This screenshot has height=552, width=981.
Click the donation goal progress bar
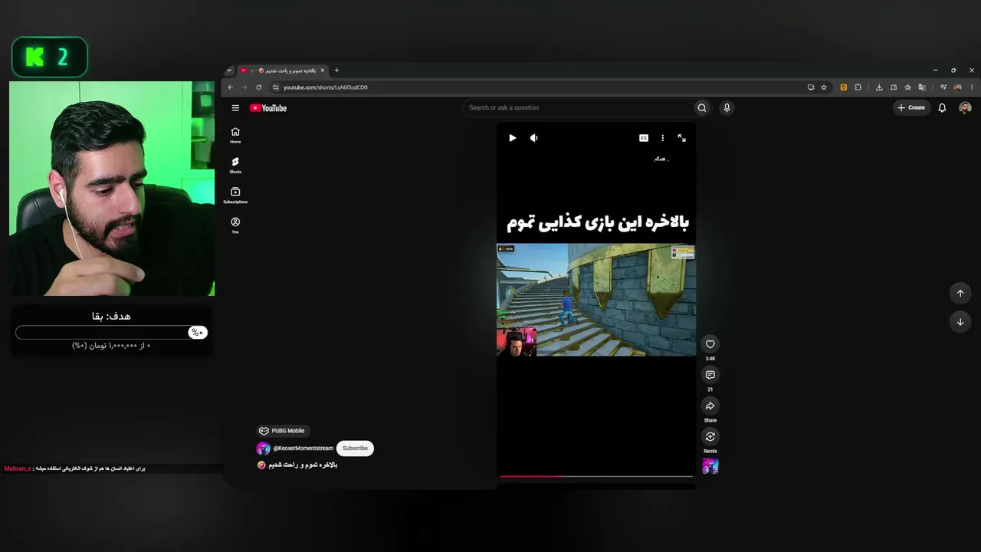pyautogui.click(x=112, y=332)
